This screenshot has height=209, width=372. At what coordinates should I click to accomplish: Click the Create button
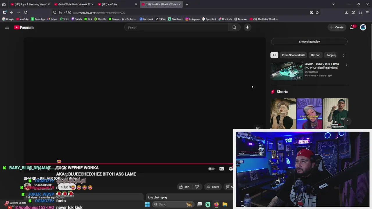(x=337, y=27)
